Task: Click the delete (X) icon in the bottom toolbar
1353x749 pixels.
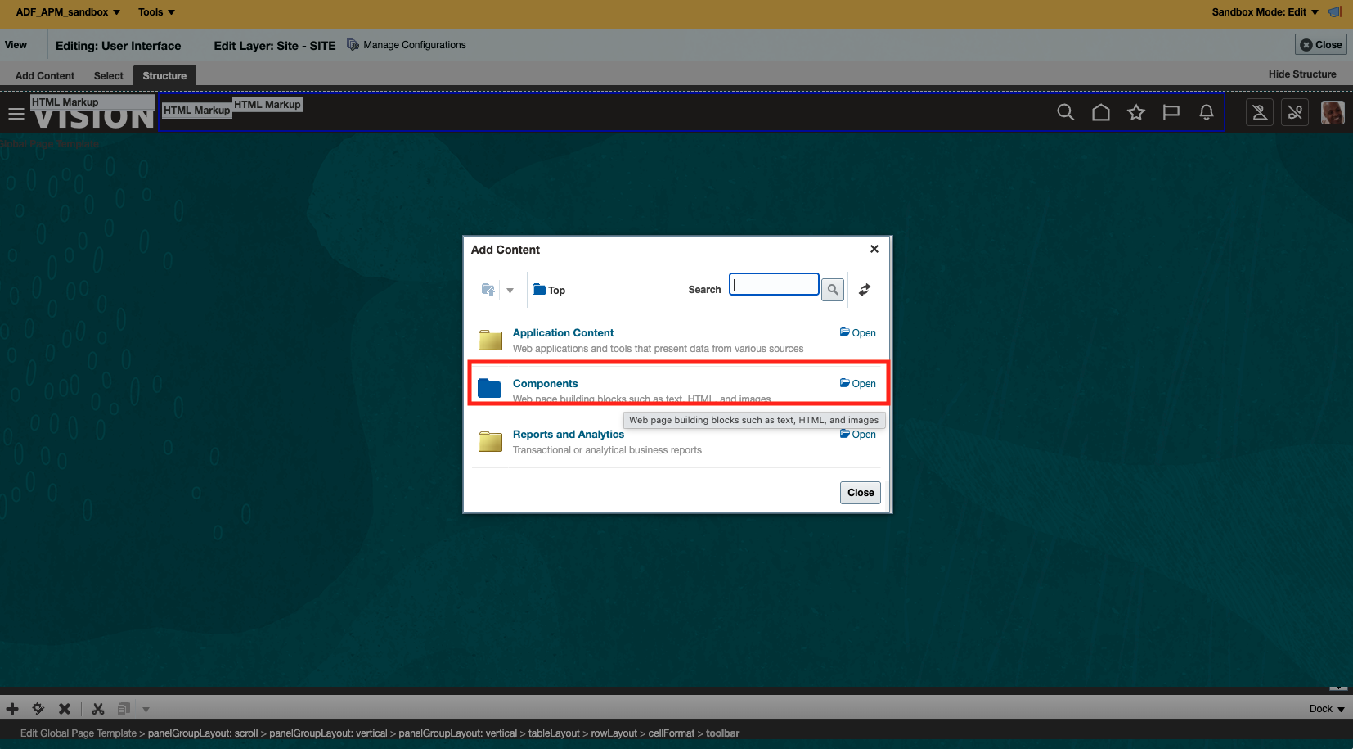Action: [x=65, y=708]
